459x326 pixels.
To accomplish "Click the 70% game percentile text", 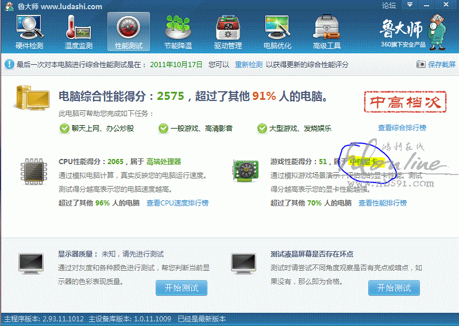I will [314, 203].
